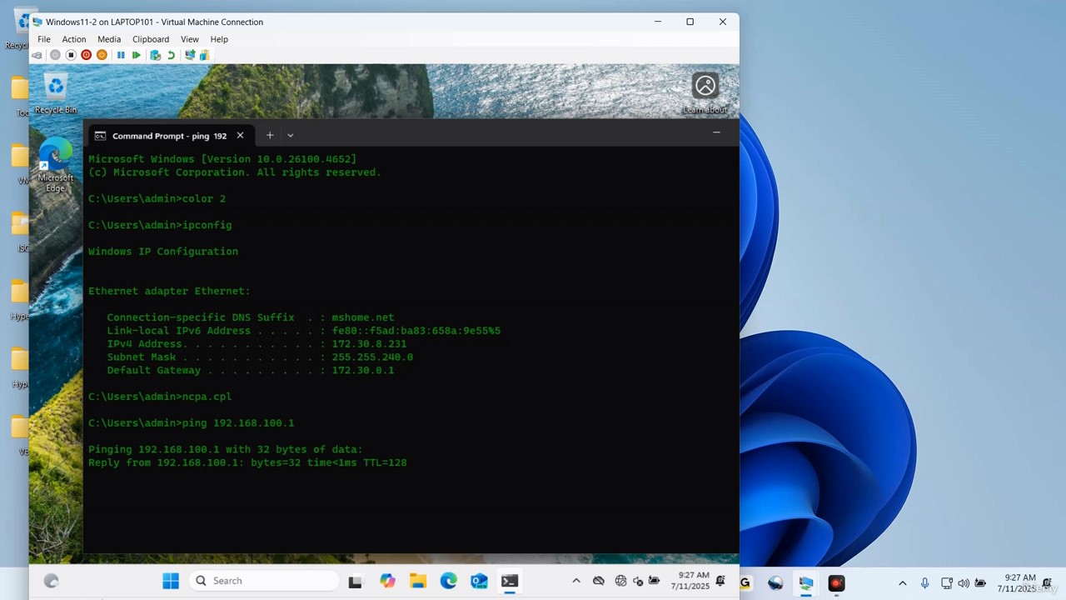Revert the VM with the green undo icon
Viewport: 1066px width, 600px height.
[171, 55]
